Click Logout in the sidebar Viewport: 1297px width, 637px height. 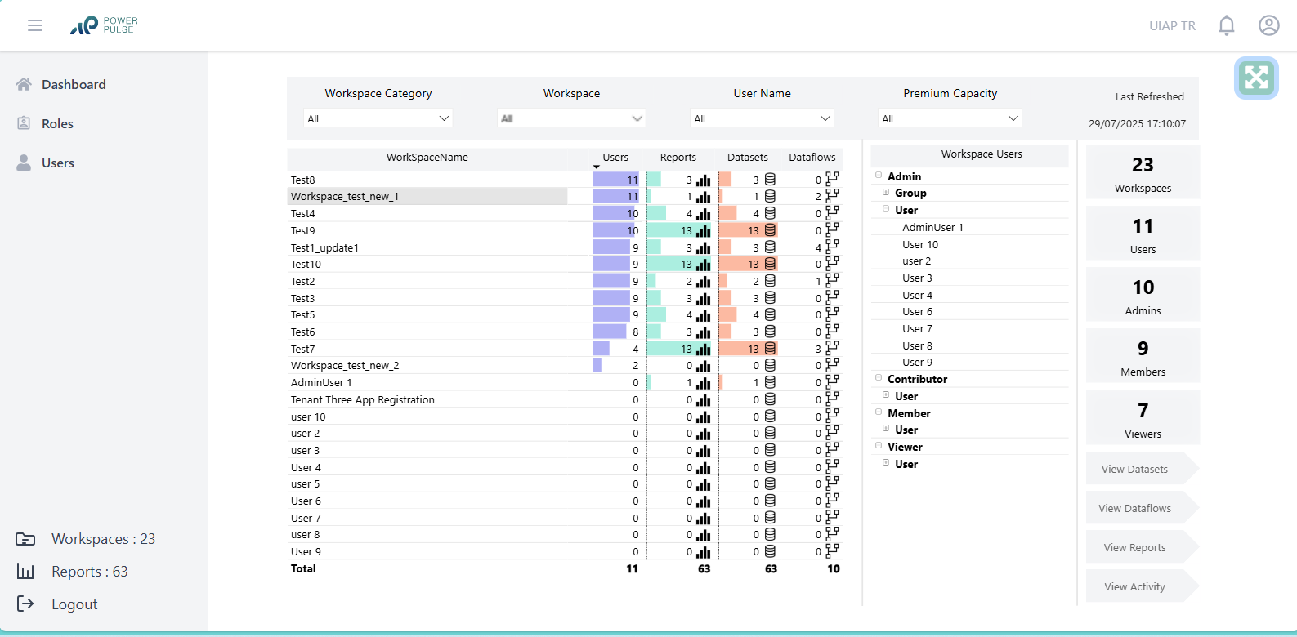74,604
